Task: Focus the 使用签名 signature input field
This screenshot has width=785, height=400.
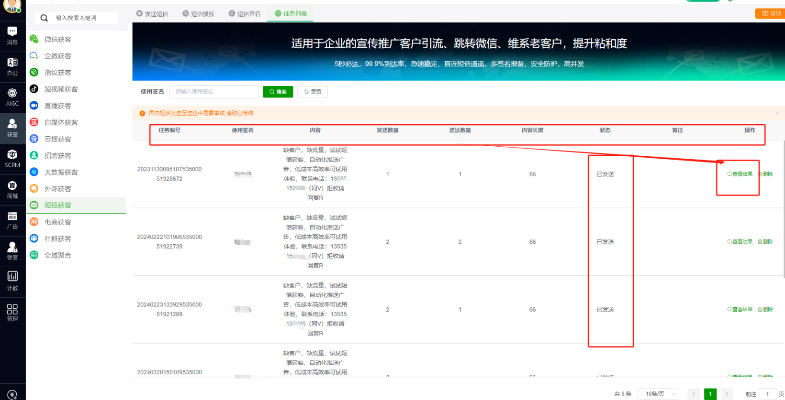Action: tap(213, 92)
